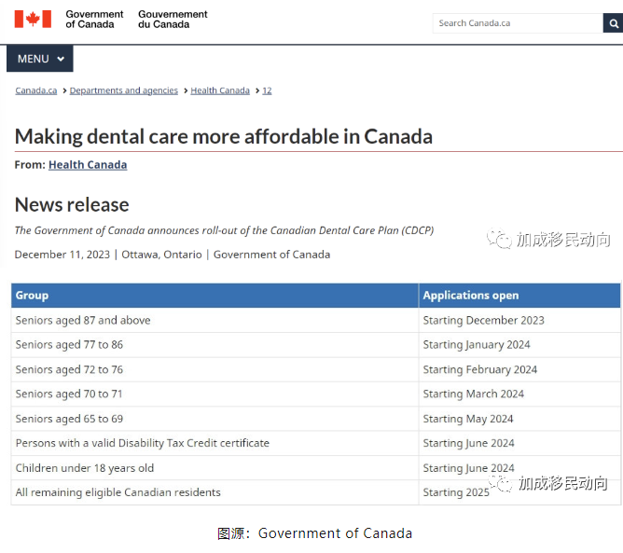Viewport: 623px width, 553px height.
Task: Click the 'Starting May 2024' cell
Action: (x=519, y=419)
